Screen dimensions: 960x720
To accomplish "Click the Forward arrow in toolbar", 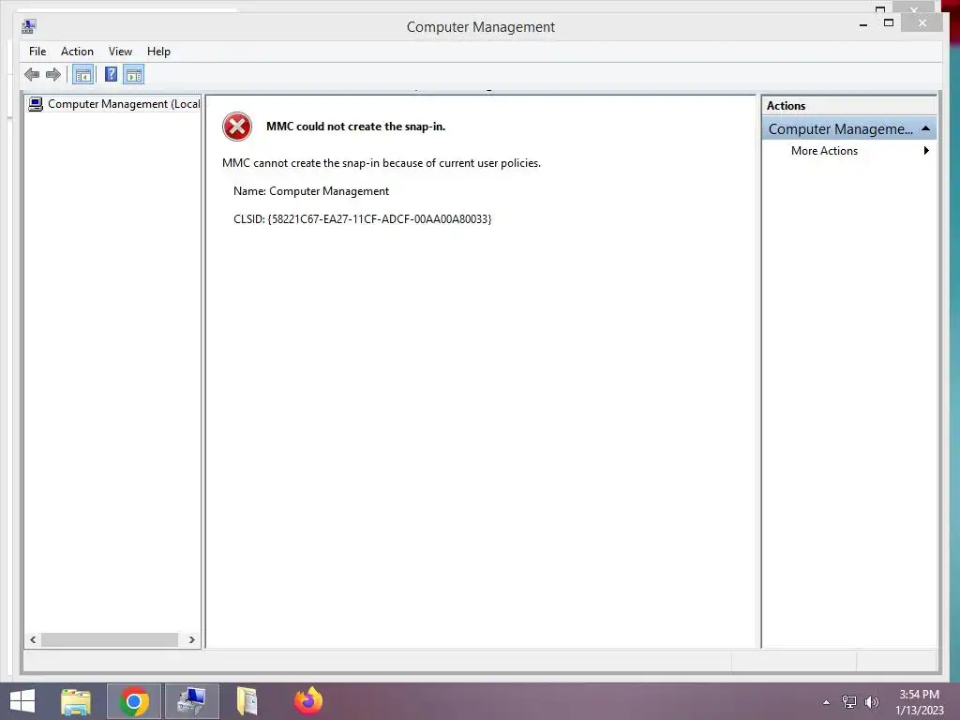I will click(53, 75).
